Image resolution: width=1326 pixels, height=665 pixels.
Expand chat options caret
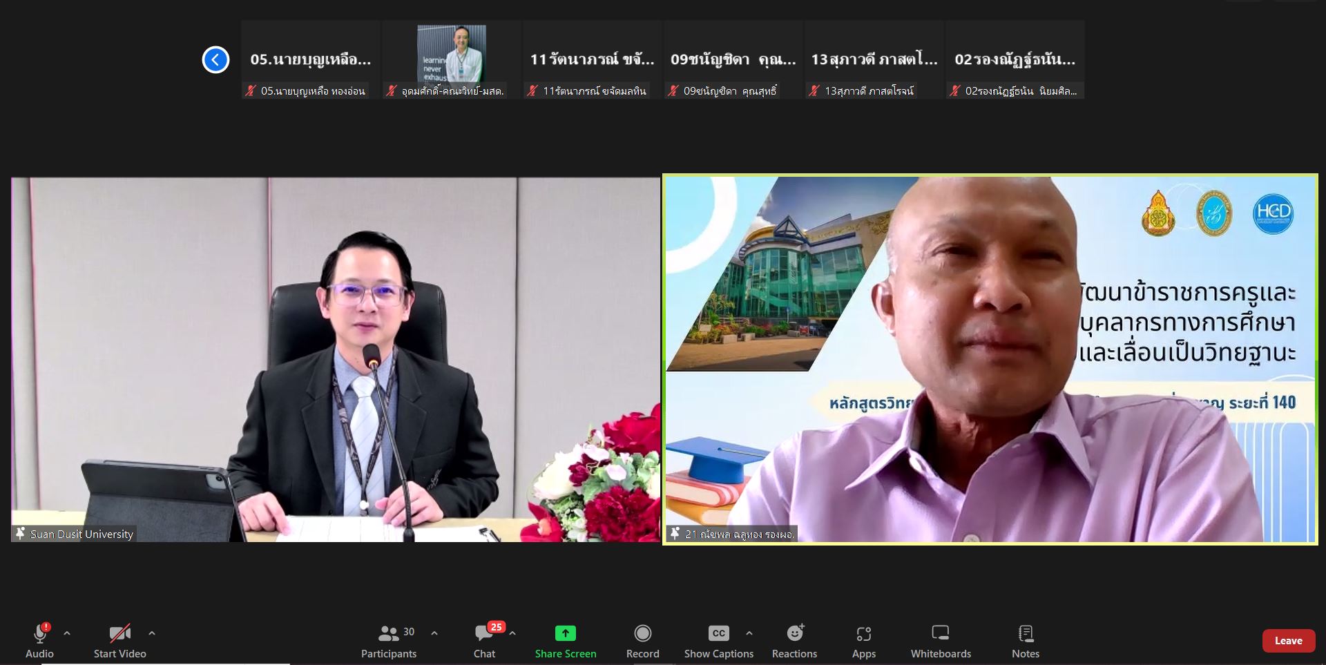pyautogui.click(x=512, y=633)
